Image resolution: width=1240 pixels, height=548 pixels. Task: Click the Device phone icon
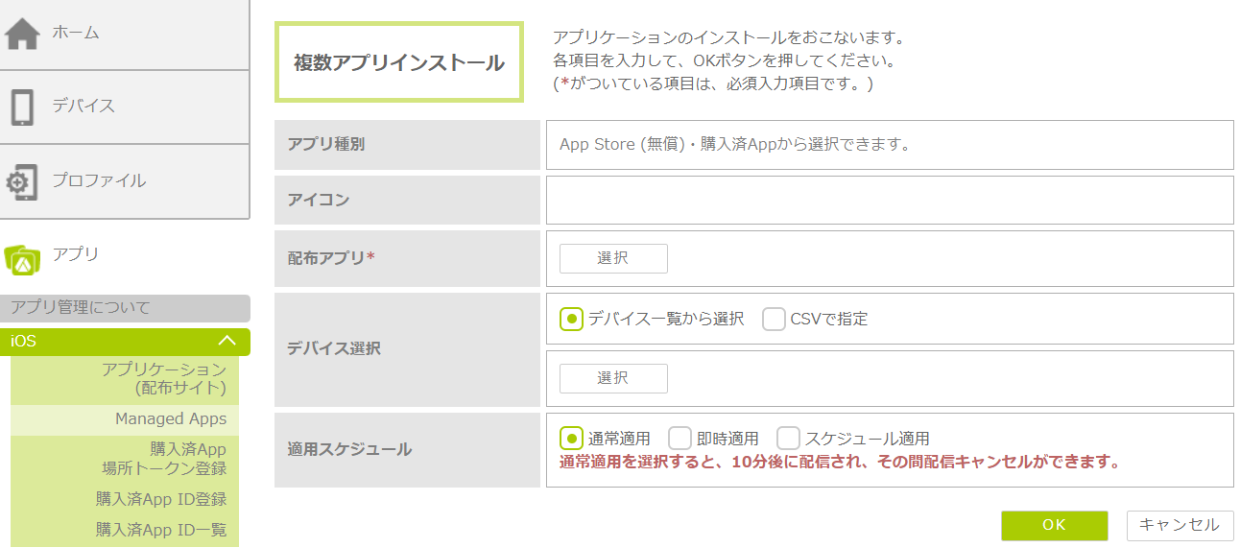point(22,107)
